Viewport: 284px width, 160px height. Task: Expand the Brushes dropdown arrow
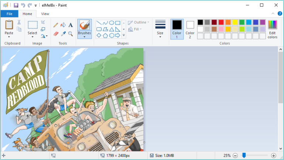coord(84,37)
